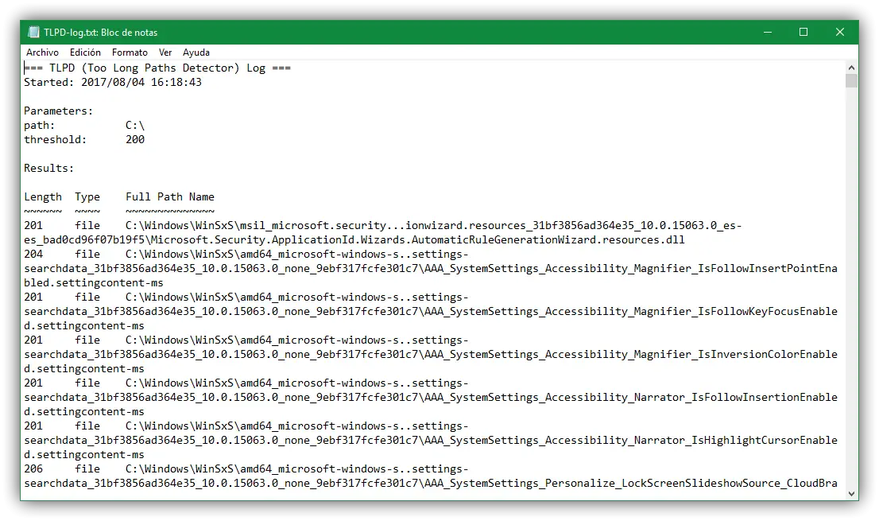This screenshot has width=879, height=521.
Task: Click the 'Results:' text line
Action: pos(49,168)
